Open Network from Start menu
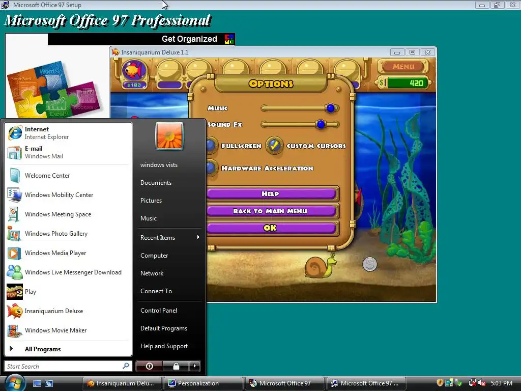Screen dimensions: 521x391 pos(152,273)
